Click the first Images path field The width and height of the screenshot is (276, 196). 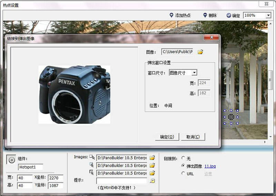pyautogui.click(x=122, y=158)
